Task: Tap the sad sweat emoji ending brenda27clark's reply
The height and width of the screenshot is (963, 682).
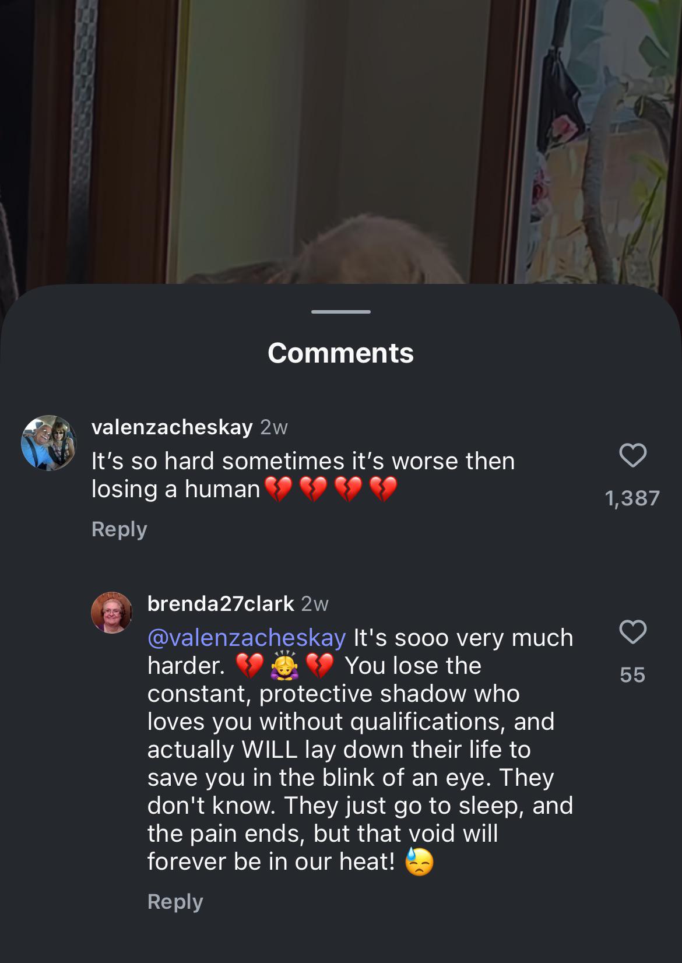Action: 419,862
